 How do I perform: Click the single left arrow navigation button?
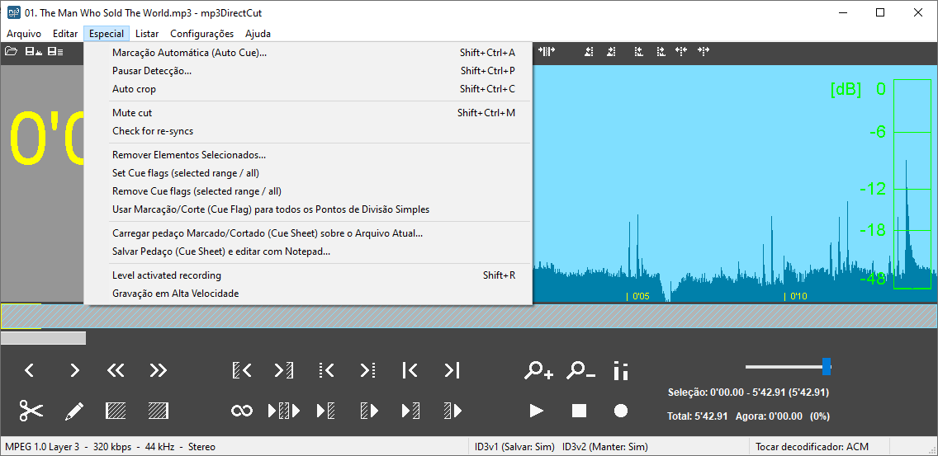click(29, 370)
